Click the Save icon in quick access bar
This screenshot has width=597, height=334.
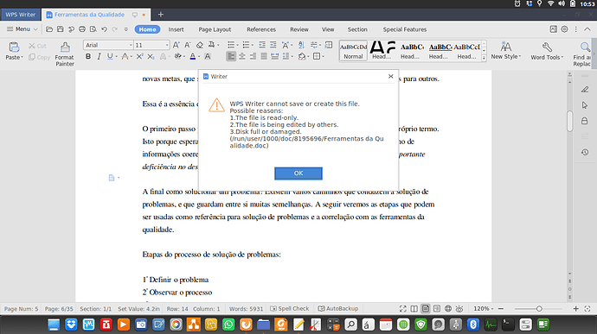pyautogui.click(x=61, y=29)
